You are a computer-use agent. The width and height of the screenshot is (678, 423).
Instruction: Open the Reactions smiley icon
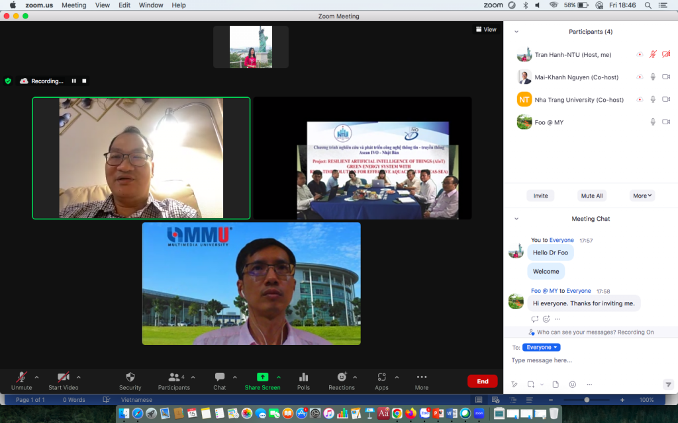[x=342, y=377]
